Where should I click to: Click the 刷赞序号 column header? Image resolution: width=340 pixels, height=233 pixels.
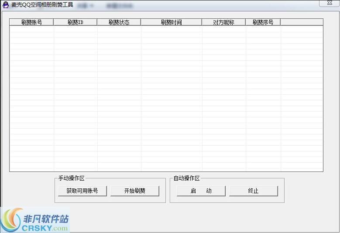click(x=263, y=22)
